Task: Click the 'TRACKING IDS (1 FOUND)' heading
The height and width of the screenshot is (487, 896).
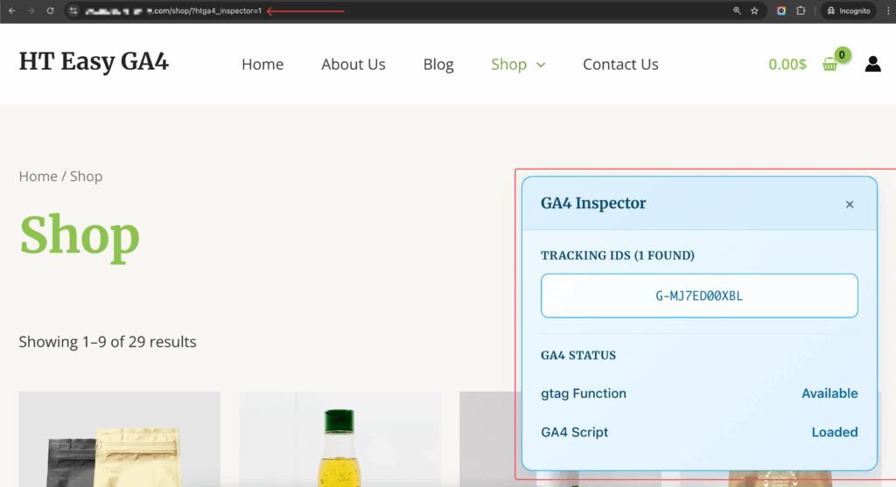Action: coord(618,255)
